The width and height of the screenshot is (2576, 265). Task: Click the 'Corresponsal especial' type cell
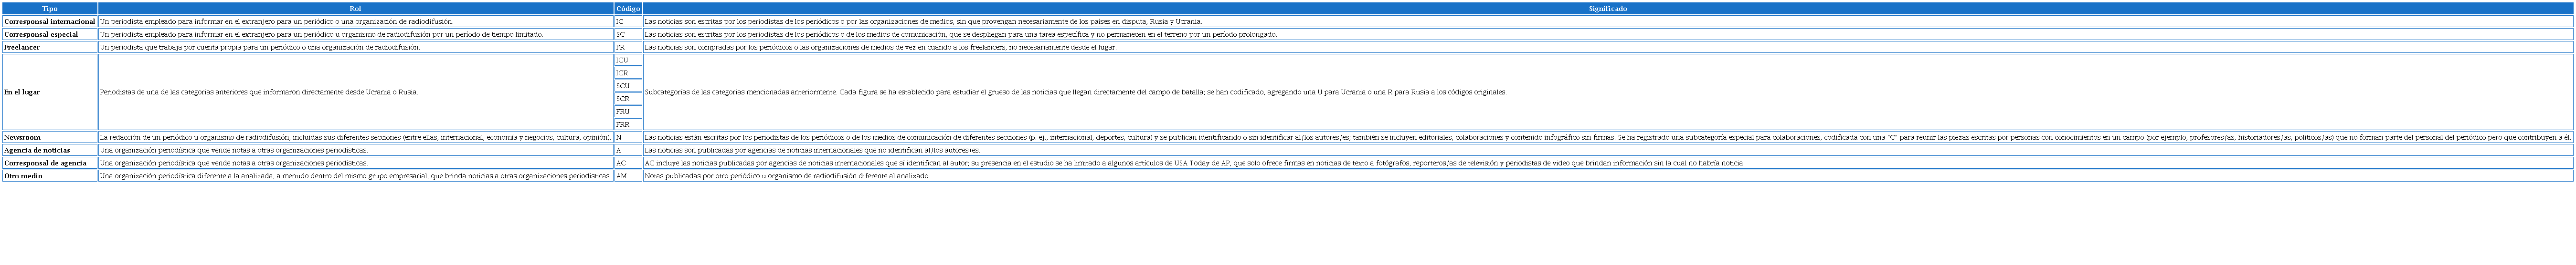coord(41,34)
